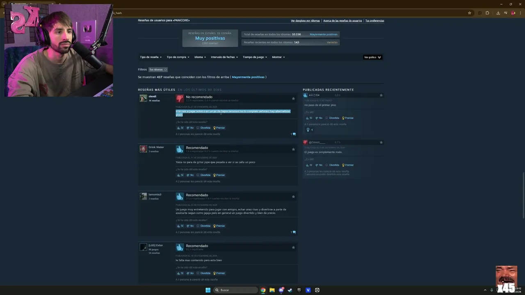Expand the 'Intervalo de fechas' dropdown
525x295 pixels.
tap(224, 57)
